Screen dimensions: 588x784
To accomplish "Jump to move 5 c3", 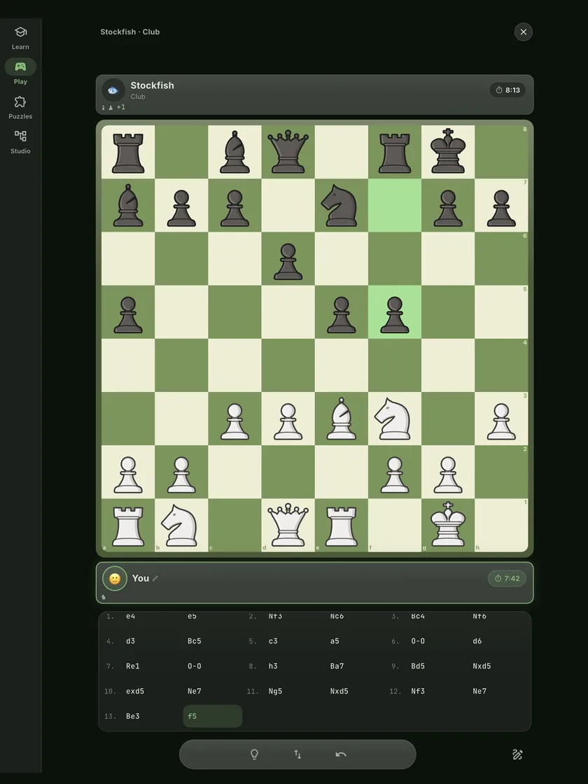I will point(273,641).
